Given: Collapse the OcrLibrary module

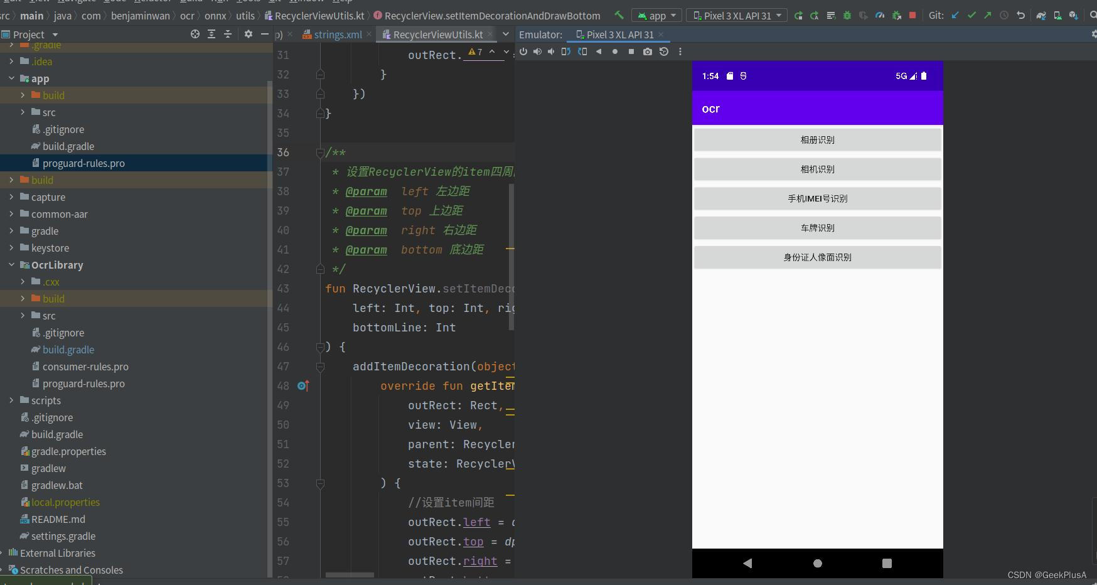Looking at the screenshot, I should click(12, 265).
